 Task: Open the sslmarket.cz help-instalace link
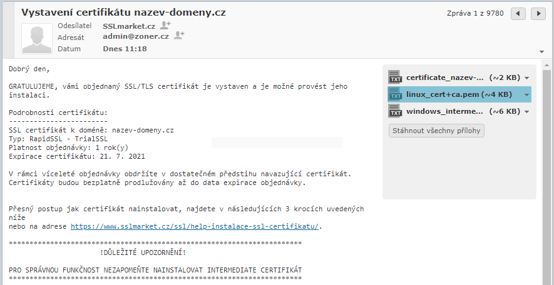(195, 226)
